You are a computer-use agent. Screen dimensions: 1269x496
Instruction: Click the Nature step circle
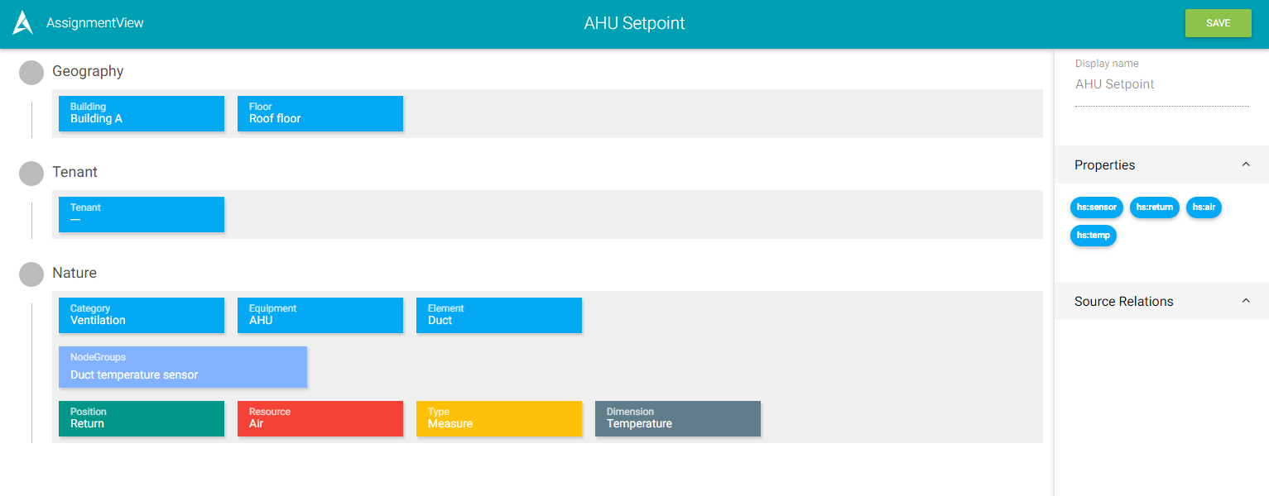click(x=31, y=274)
